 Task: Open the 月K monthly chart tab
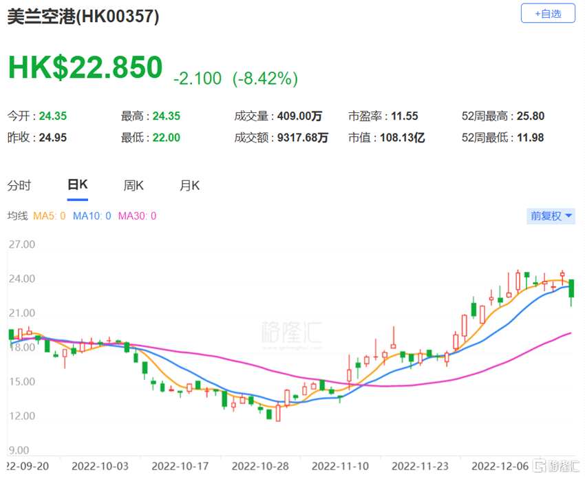(189, 185)
